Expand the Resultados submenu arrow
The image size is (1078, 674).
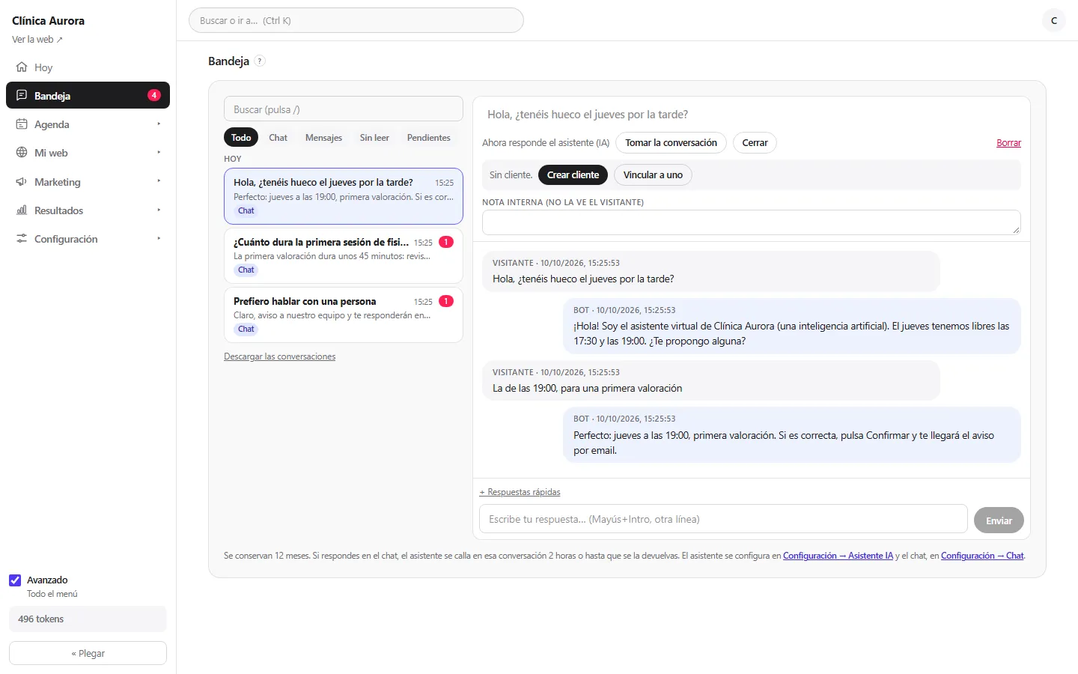159,210
